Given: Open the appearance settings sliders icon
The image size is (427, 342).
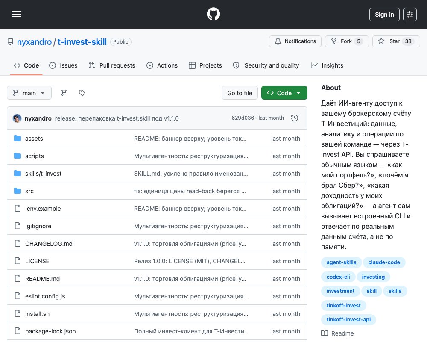Looking at the screenshot, I should (x=410, y=15).
